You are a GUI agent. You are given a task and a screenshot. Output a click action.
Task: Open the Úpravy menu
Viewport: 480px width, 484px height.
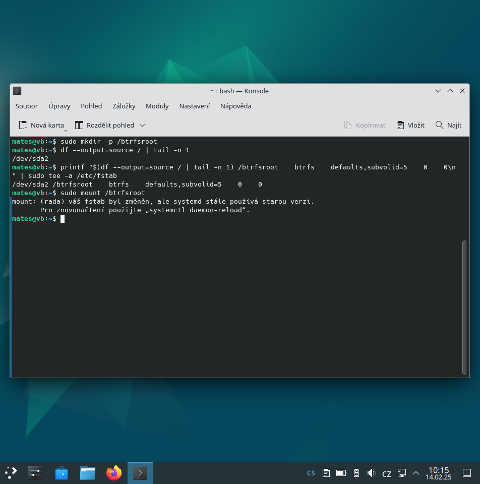[x=59, y=106]
